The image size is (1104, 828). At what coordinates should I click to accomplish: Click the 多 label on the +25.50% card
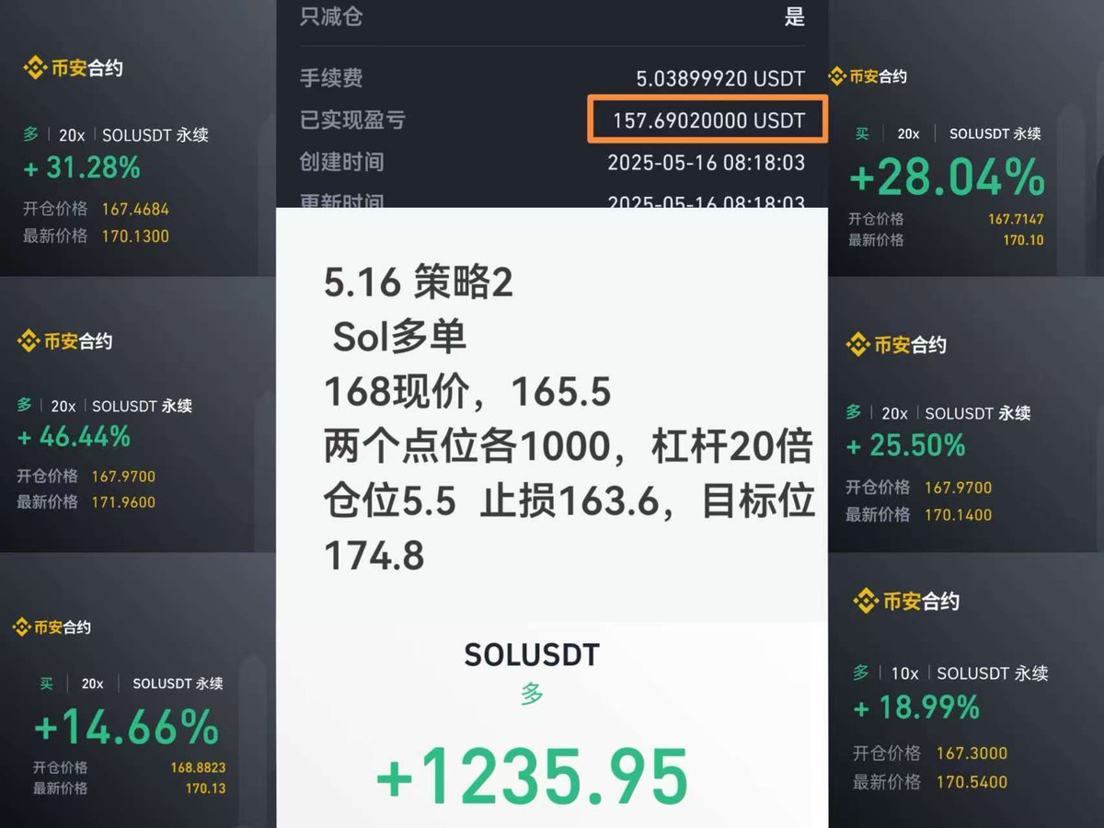click(854, 413)
